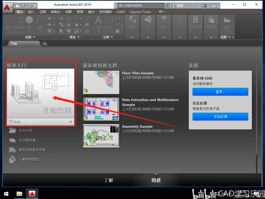Open the Assembly Sample thumbnail
The height and width of the screenshot is (199, 265).
[101, 136]
